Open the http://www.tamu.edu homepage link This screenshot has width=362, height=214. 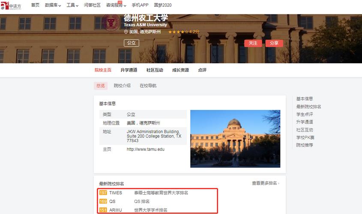click(x=146, y=149)
